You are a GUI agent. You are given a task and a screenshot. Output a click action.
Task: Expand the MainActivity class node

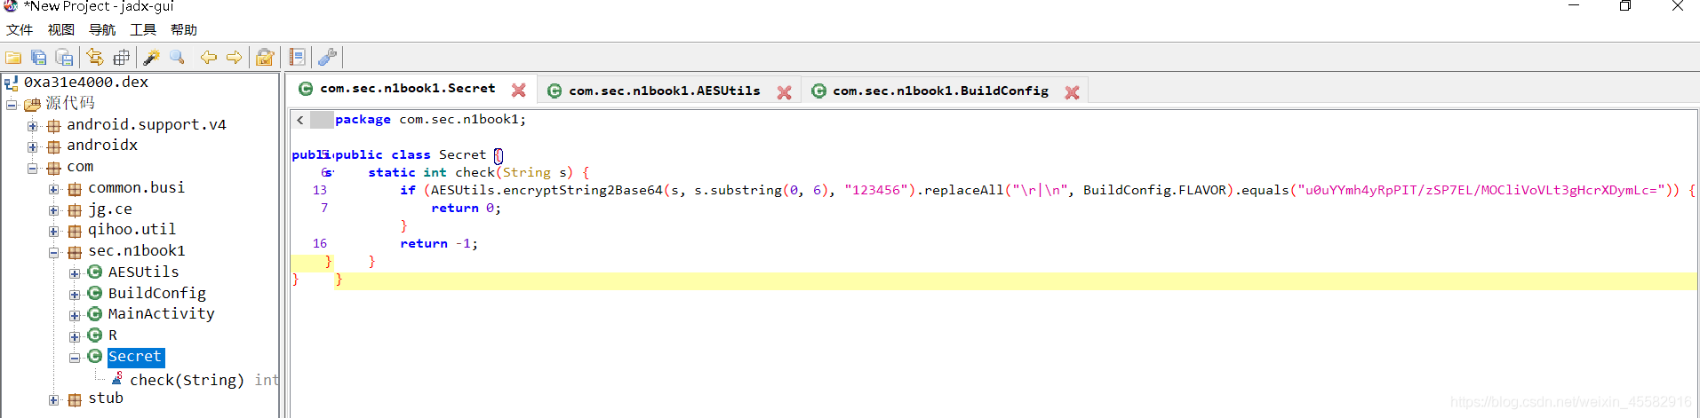pos(75,315)
